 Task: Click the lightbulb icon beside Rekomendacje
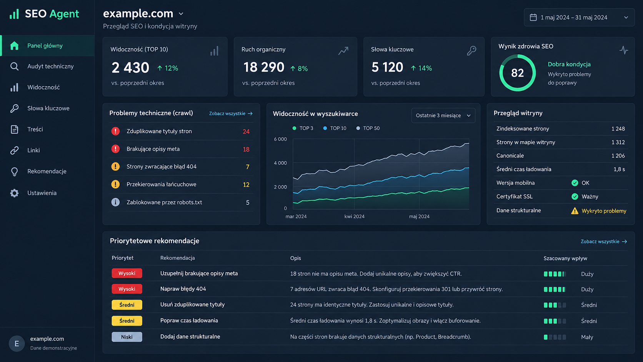click(14, 172)
